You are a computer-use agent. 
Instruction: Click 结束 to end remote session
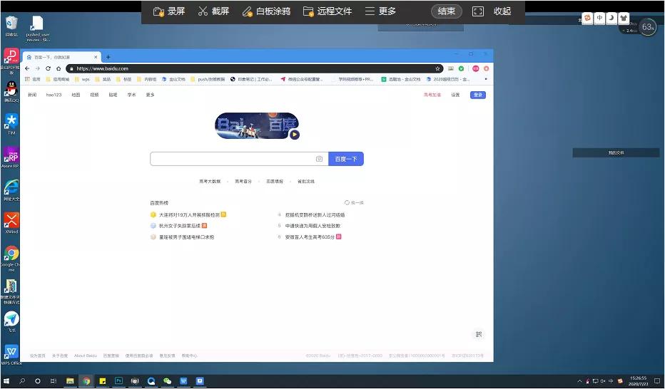tap(446, 11)
